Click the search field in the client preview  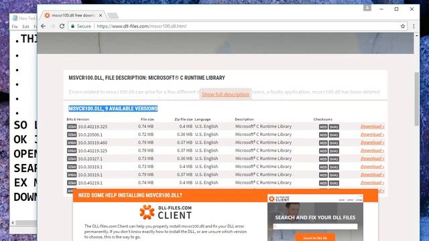(315, 226)
